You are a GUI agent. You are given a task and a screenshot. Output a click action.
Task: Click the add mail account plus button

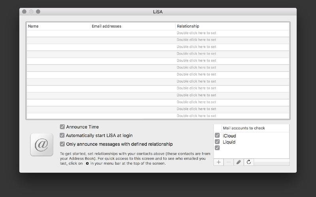[x=218, y=162]
